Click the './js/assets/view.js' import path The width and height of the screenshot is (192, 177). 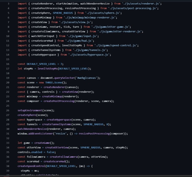(x=75, y=22)
